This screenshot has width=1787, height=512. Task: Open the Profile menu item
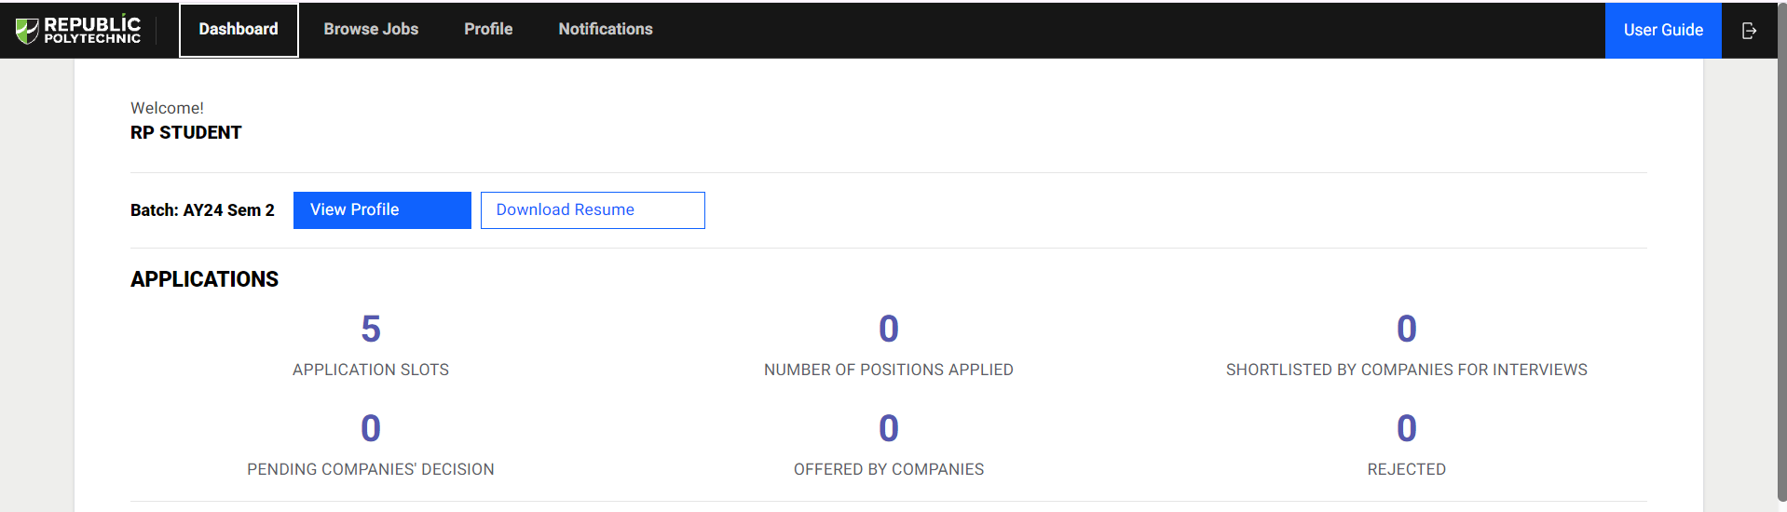(x=488, y=30)
